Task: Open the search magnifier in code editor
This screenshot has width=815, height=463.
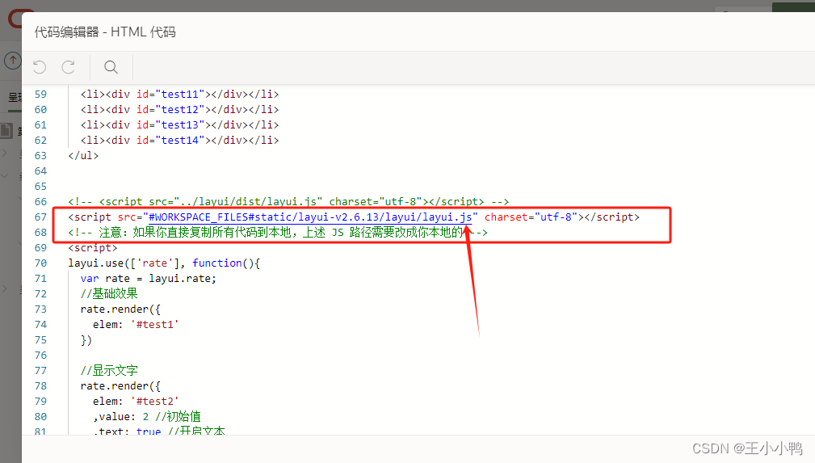Action: 111,67
